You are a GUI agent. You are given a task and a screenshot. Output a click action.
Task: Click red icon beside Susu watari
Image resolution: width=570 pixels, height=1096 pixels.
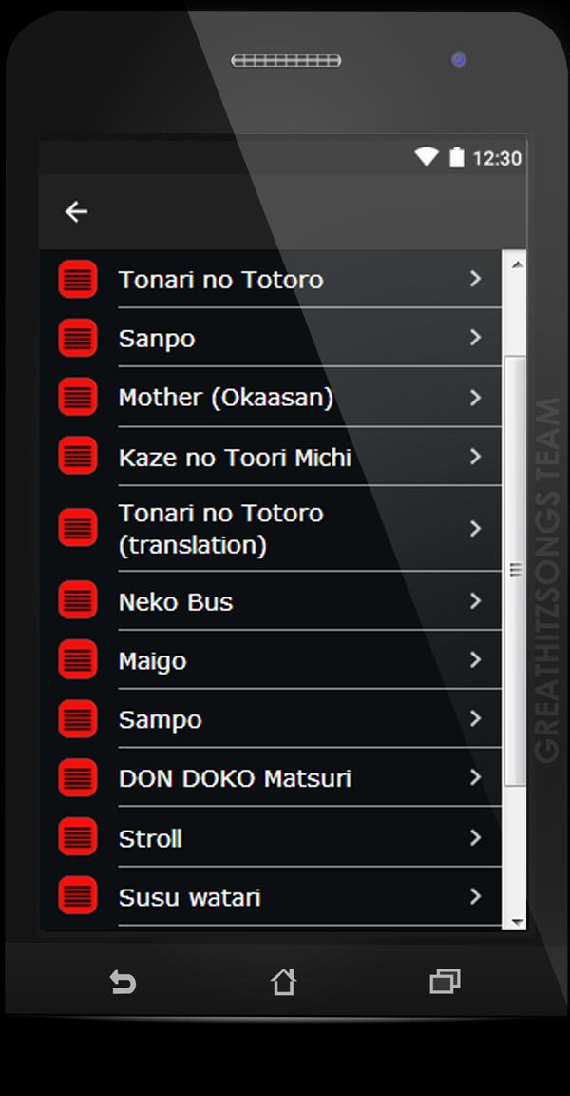pos(78,894)
